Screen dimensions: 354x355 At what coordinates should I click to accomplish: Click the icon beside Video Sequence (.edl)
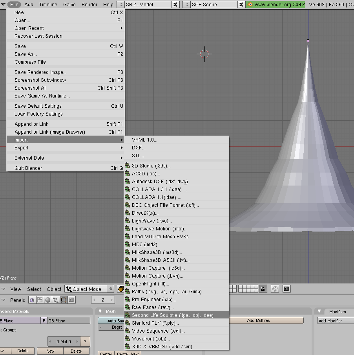click(x=128, y=331)
